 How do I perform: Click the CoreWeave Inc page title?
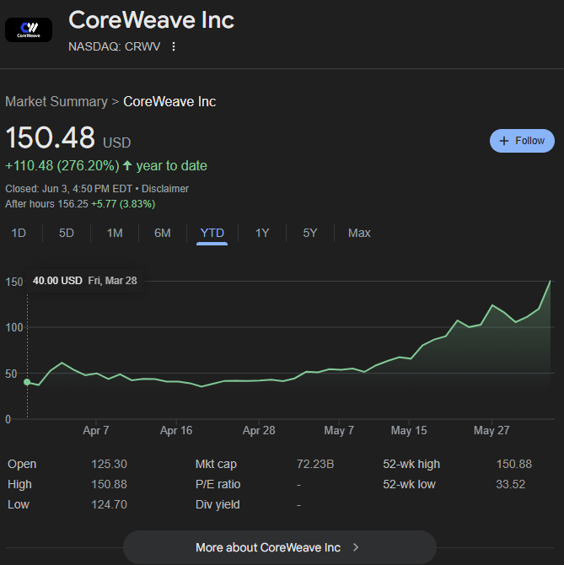coord(151,20)
